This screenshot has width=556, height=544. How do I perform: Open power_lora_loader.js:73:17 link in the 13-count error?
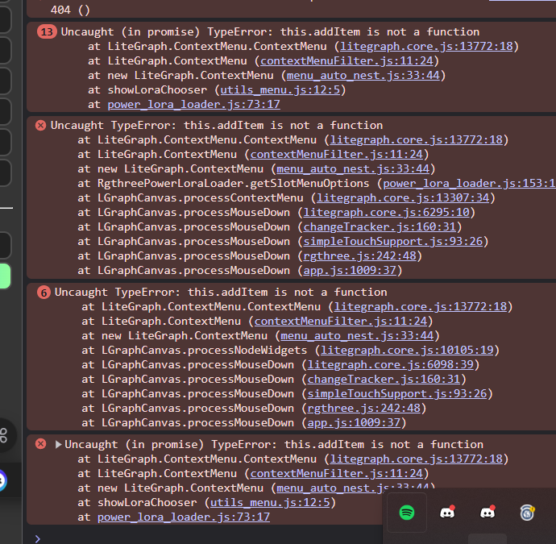[x=193, y=105]
